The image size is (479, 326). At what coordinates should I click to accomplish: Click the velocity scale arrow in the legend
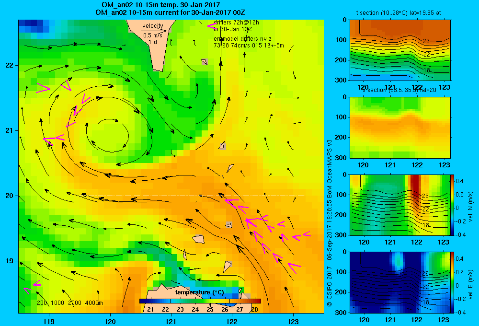point(154,31)
